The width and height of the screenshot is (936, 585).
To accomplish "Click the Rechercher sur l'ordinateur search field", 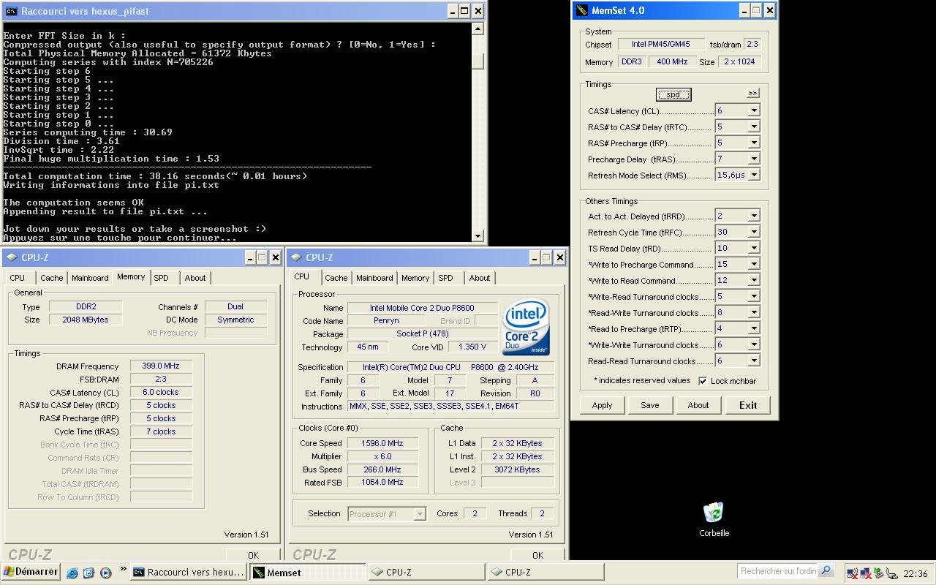I will (778, 571).
